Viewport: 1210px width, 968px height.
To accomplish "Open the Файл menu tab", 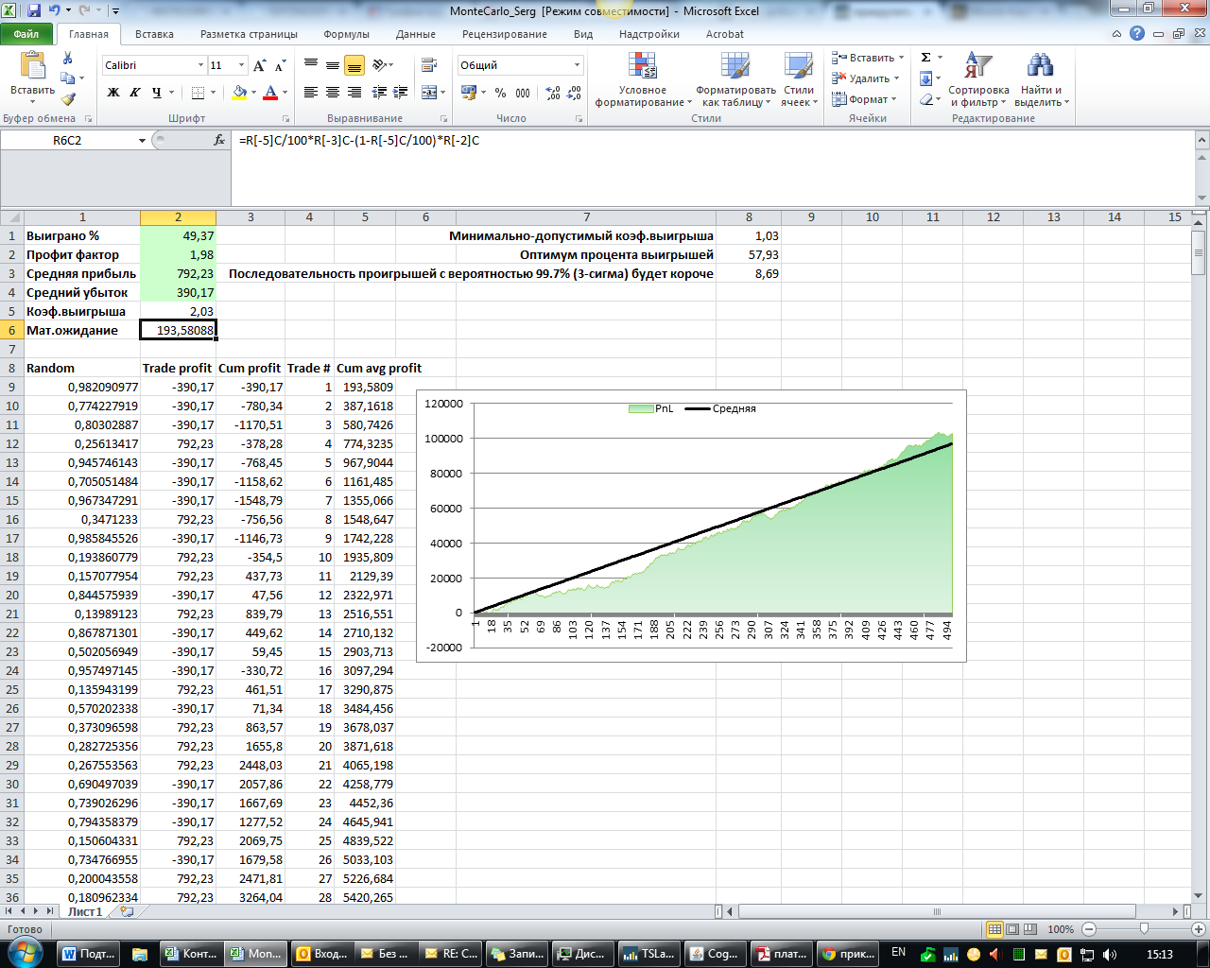I will tap(26, 34).
